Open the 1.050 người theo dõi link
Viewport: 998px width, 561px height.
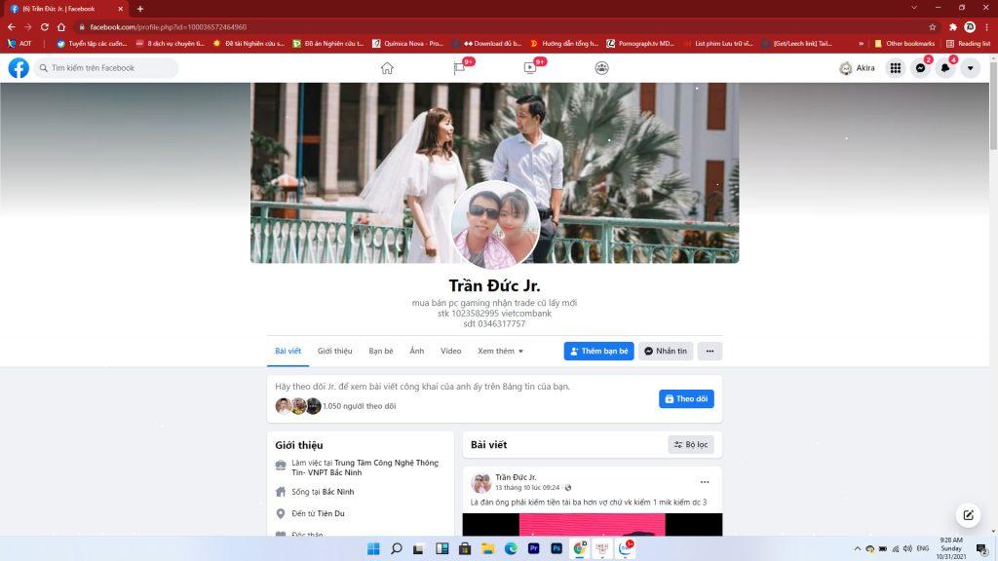point(359,406)
